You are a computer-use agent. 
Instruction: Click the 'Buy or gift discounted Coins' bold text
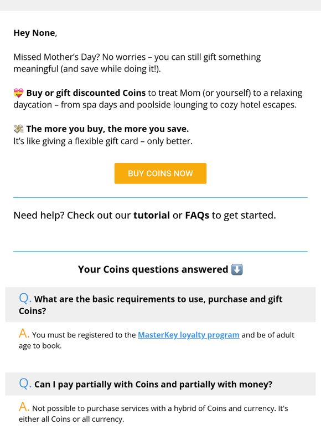point(86,93)
